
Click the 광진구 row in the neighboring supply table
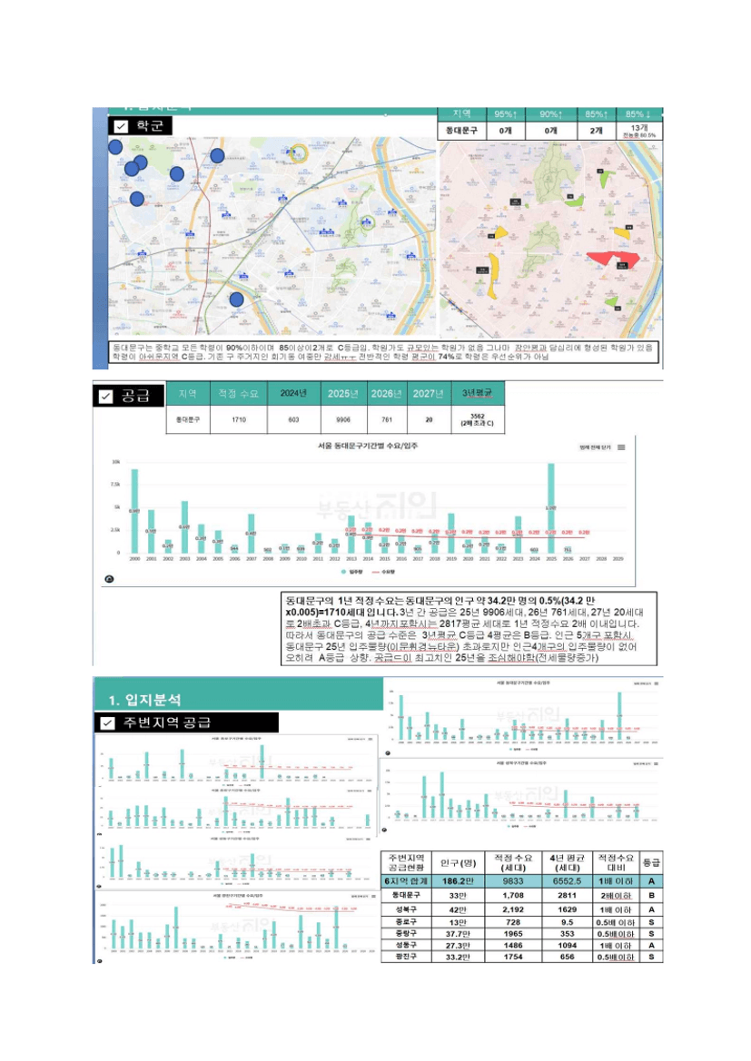click(x=521, y=957)
